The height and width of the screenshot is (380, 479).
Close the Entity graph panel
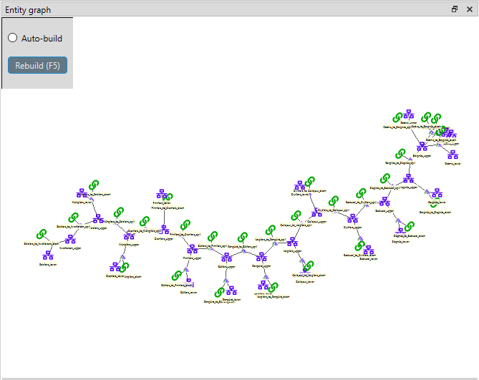[x=470, y=9]
